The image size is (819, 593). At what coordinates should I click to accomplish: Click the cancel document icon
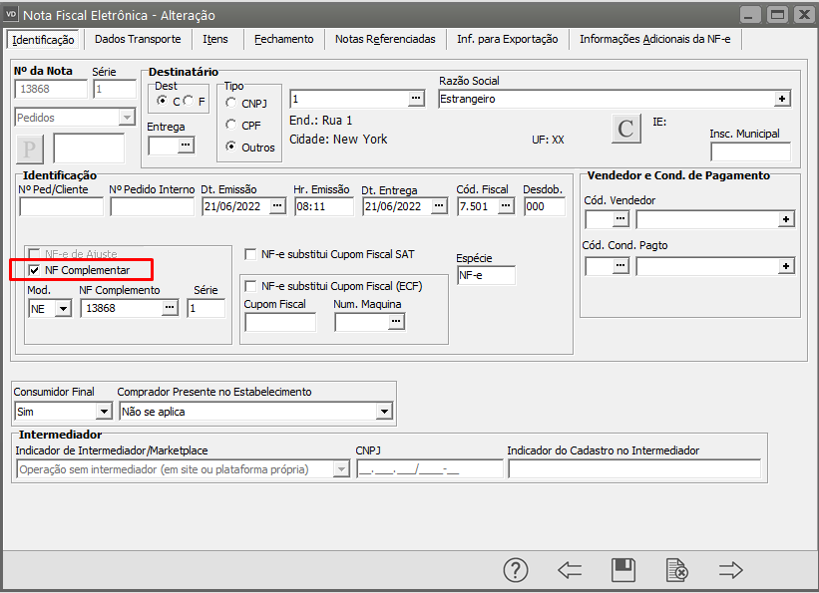pyautogui.click(x=677, y=570)
